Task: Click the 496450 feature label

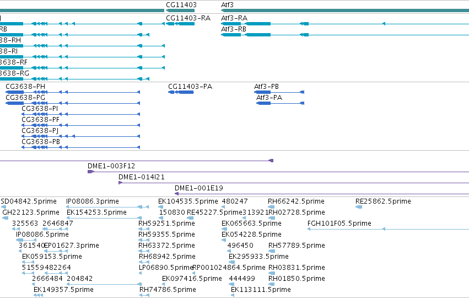Action: click(x=240, y=246)
